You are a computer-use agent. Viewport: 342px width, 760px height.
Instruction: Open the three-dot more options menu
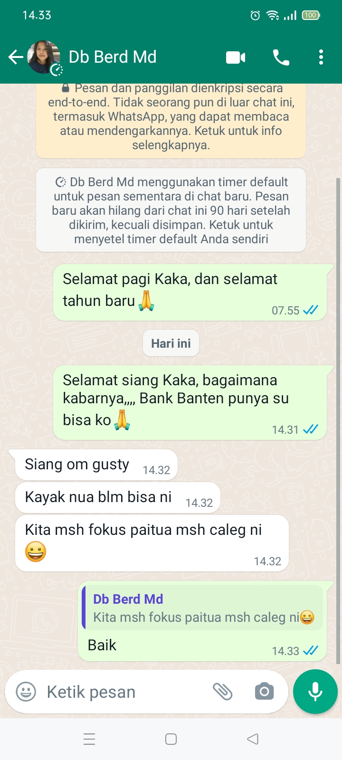click(x=321, y=57)
